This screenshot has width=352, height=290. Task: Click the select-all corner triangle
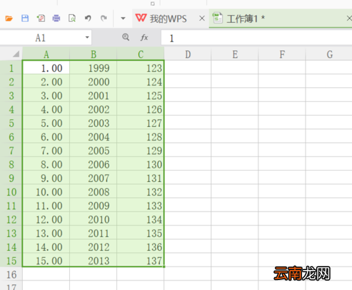click(x=16, y=54)
